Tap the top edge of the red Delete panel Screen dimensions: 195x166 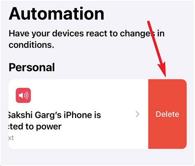point(167,80)
